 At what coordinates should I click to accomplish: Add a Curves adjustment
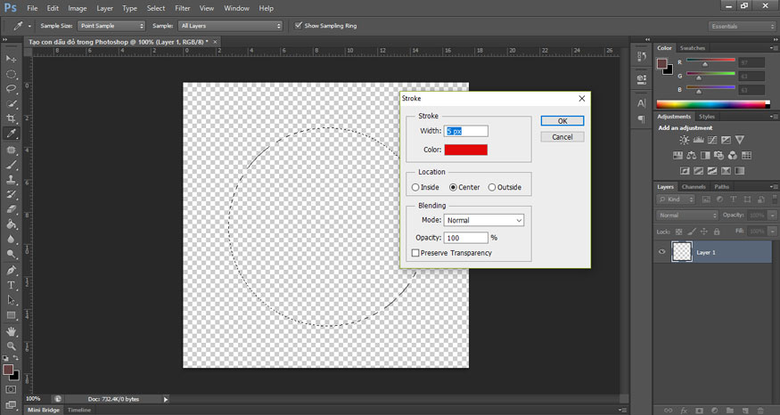coord(712,140)
